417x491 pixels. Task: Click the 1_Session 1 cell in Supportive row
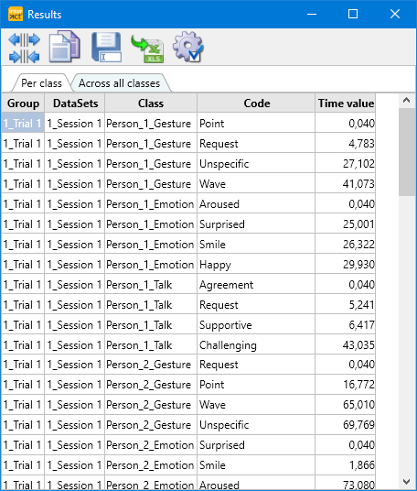click(x=75, y=325)
